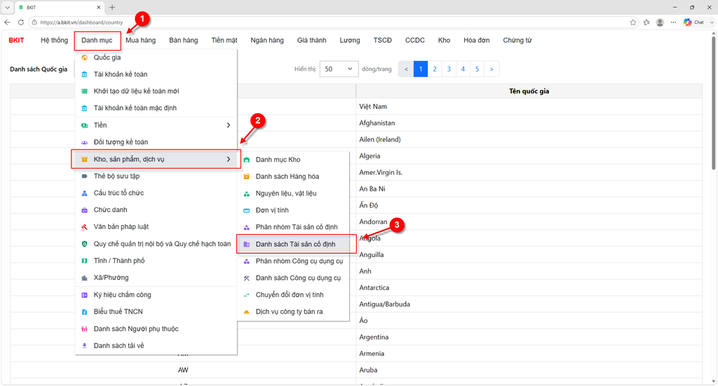The width and height of the screenshot is (718, 386).
Task: Click the Ký hiệu chấm công icon
Action: 84,295
